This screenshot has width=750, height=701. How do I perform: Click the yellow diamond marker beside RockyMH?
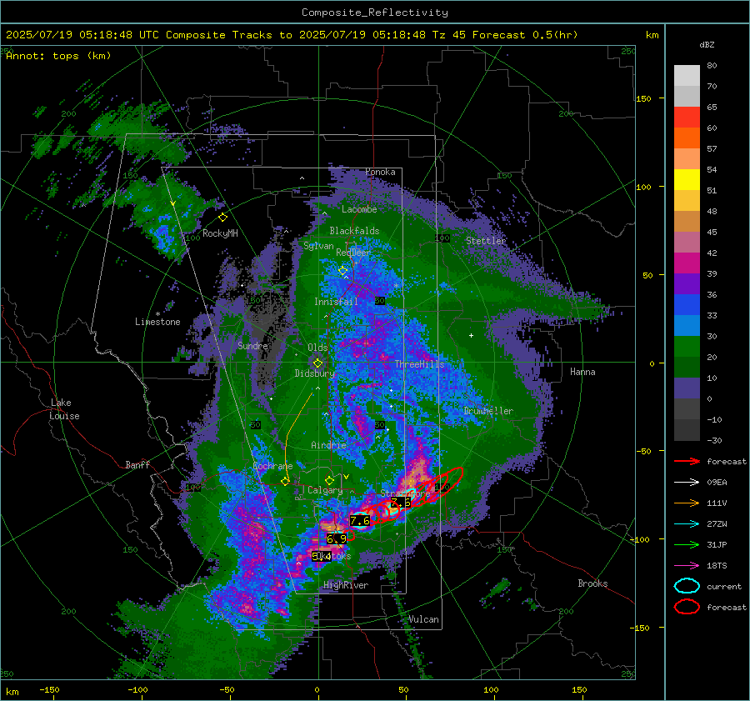(x=222, y=218)
